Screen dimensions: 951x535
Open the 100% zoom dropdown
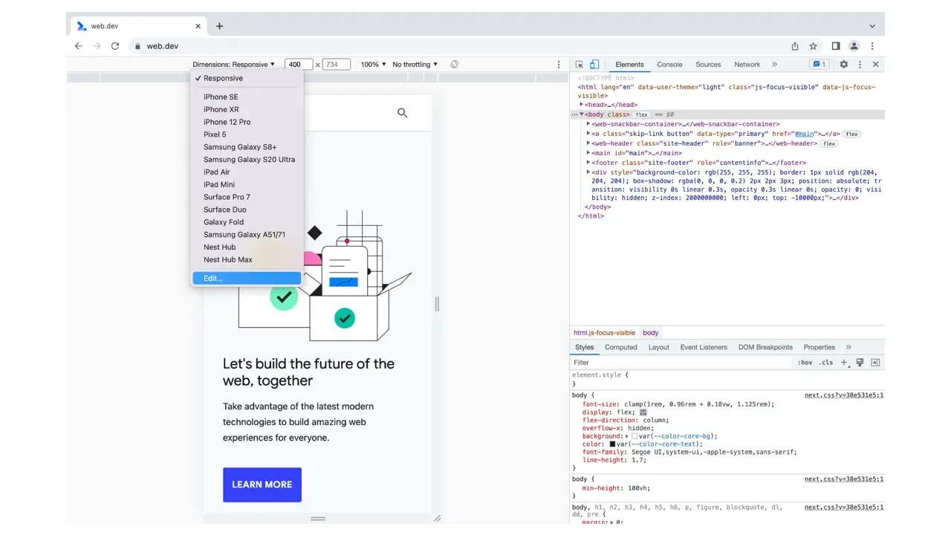click(x=373, y=65)
